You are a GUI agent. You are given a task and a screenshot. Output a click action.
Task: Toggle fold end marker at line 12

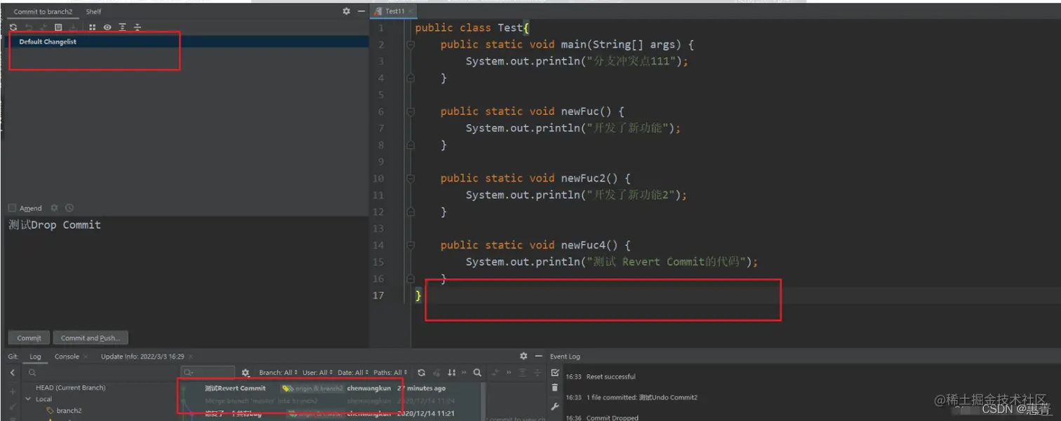[411, 212]
